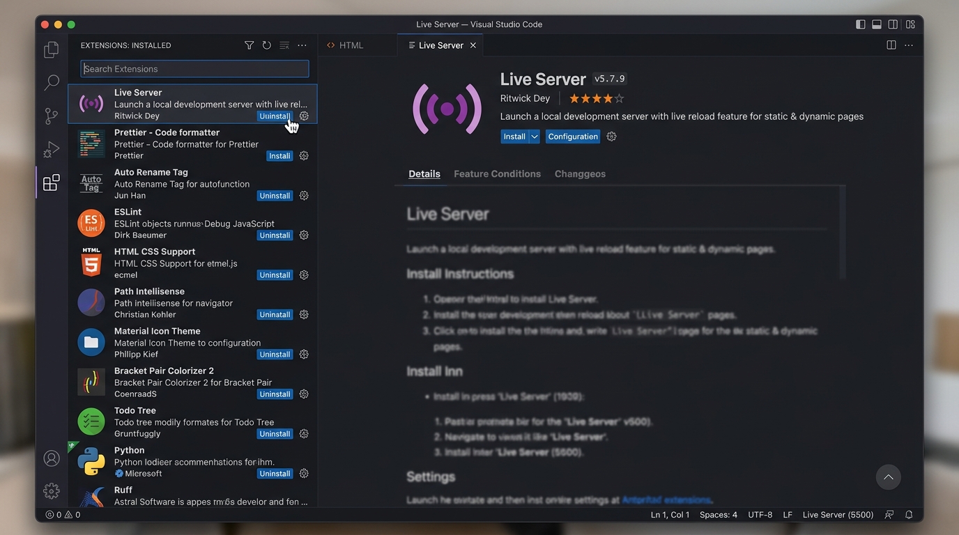The width and height of the screenshot is (959, 535).
Task: Click the Python logo in the extensions list
Action: pos(91,461)
